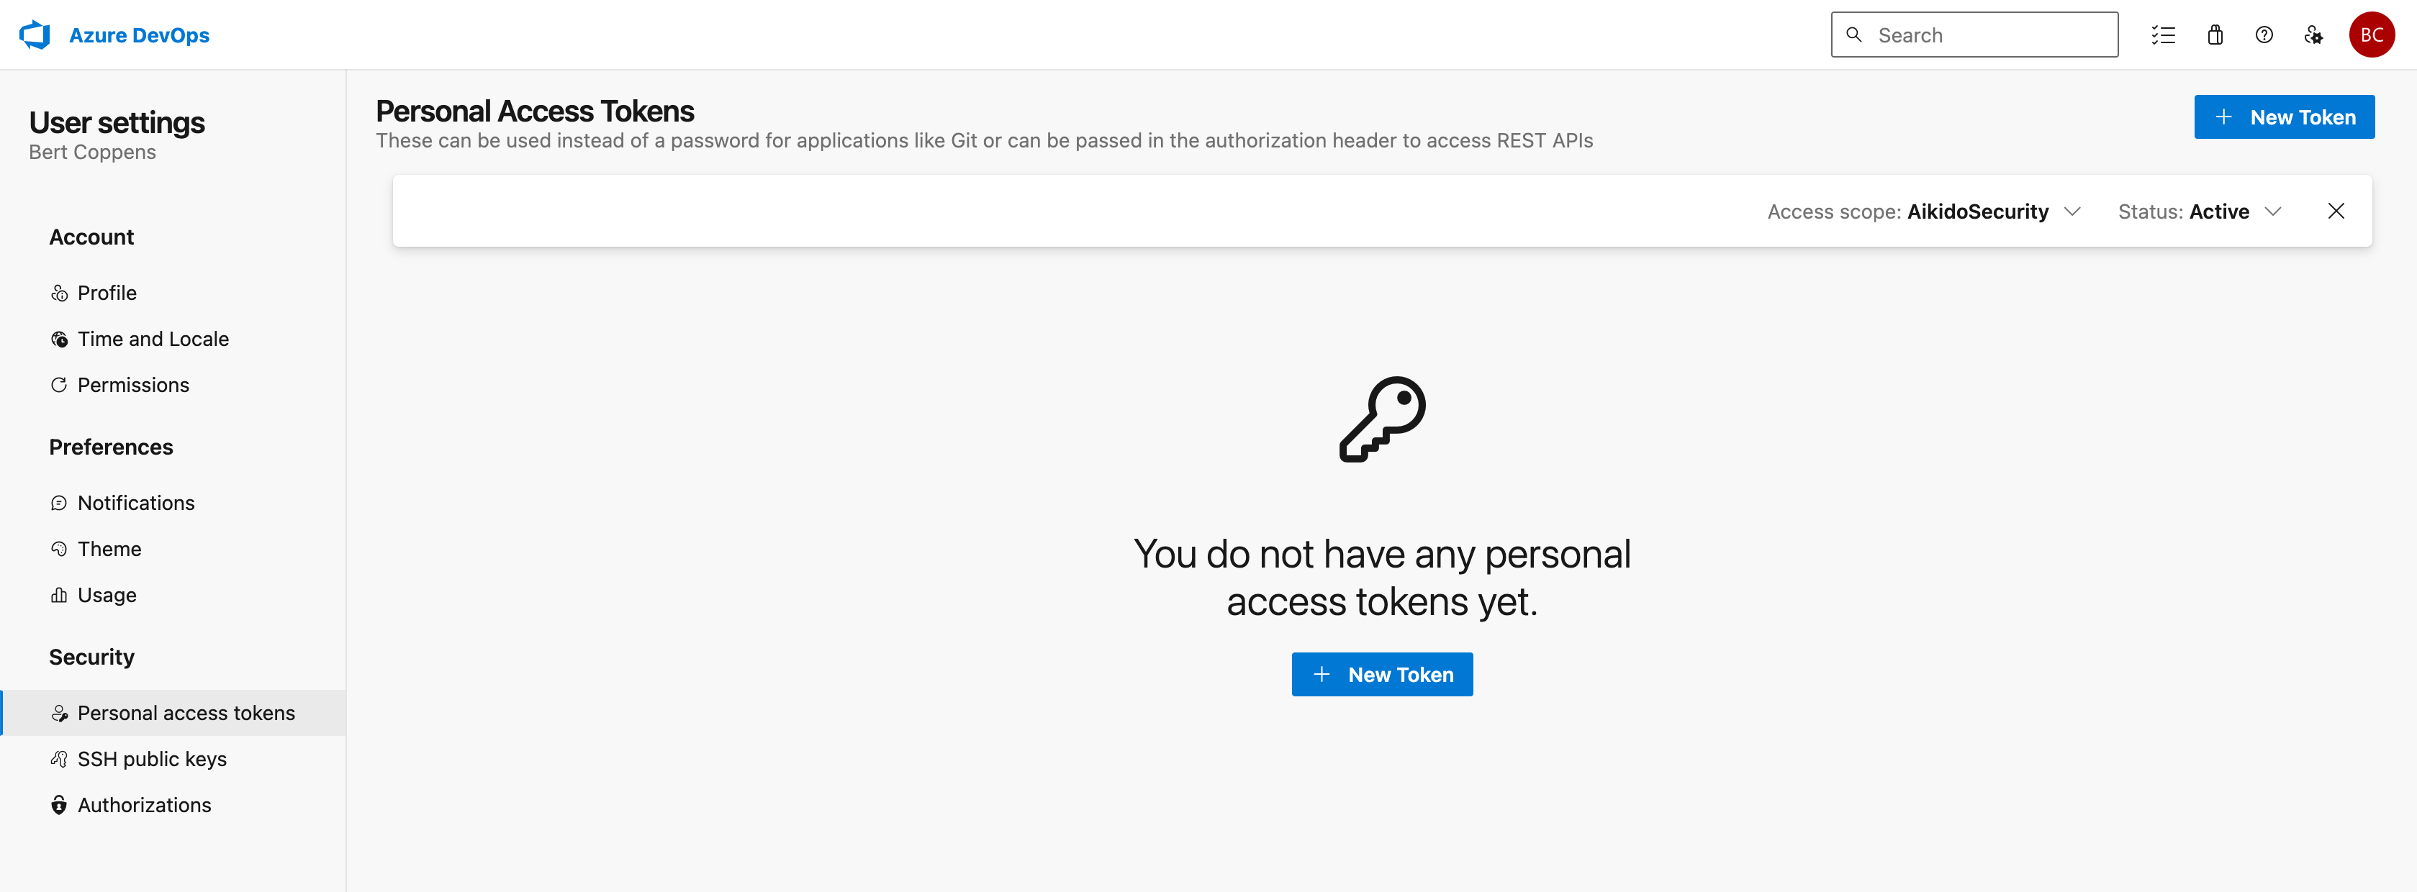Expand the Status Active dropdown
The height and width of the screenshot is (892, 2417).
pos(2200,212)
